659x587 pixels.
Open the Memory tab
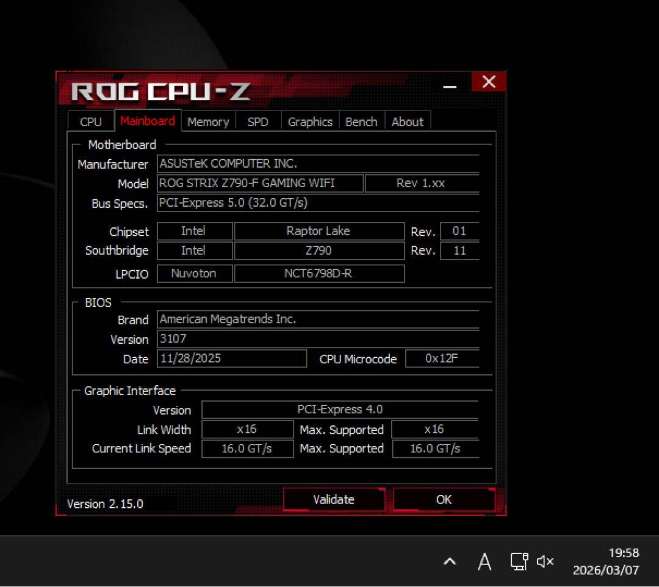coord(208,122)
